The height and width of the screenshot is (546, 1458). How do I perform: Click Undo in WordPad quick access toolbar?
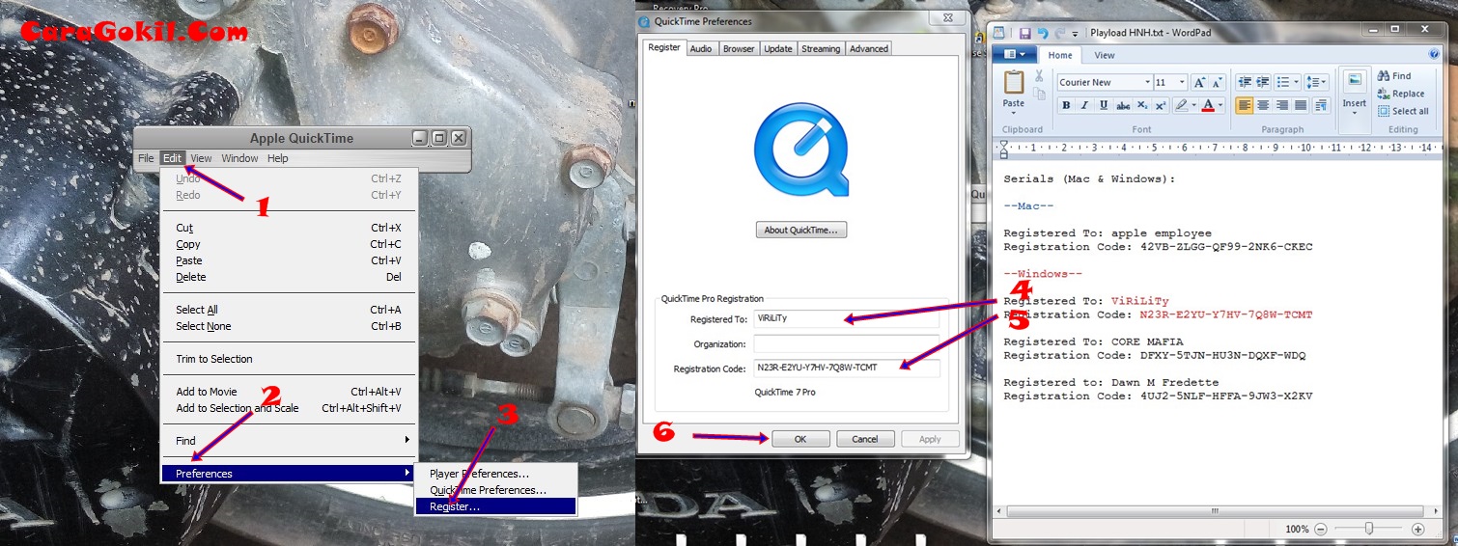click(x=1041, y=33)
